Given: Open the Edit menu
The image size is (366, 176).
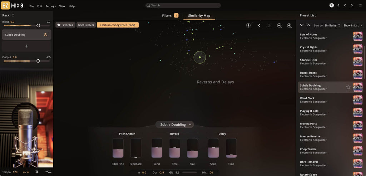Looking at the screenshot, I should click(40, 6).
